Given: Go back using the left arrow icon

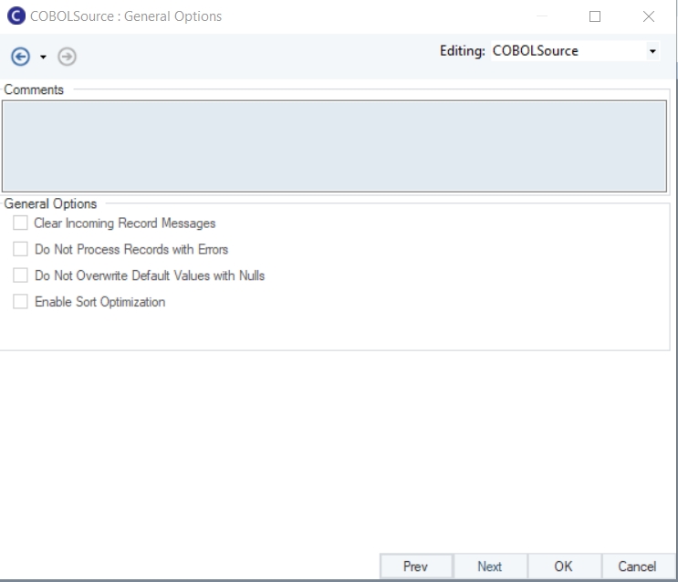Looking at the screenshot, I should click(20, 57).
